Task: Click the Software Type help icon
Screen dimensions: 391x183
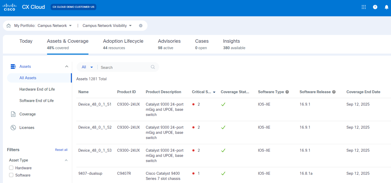Action: (x=287, y=92)
